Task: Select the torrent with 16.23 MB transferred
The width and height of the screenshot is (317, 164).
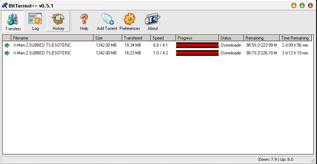Action: [157, 53]
